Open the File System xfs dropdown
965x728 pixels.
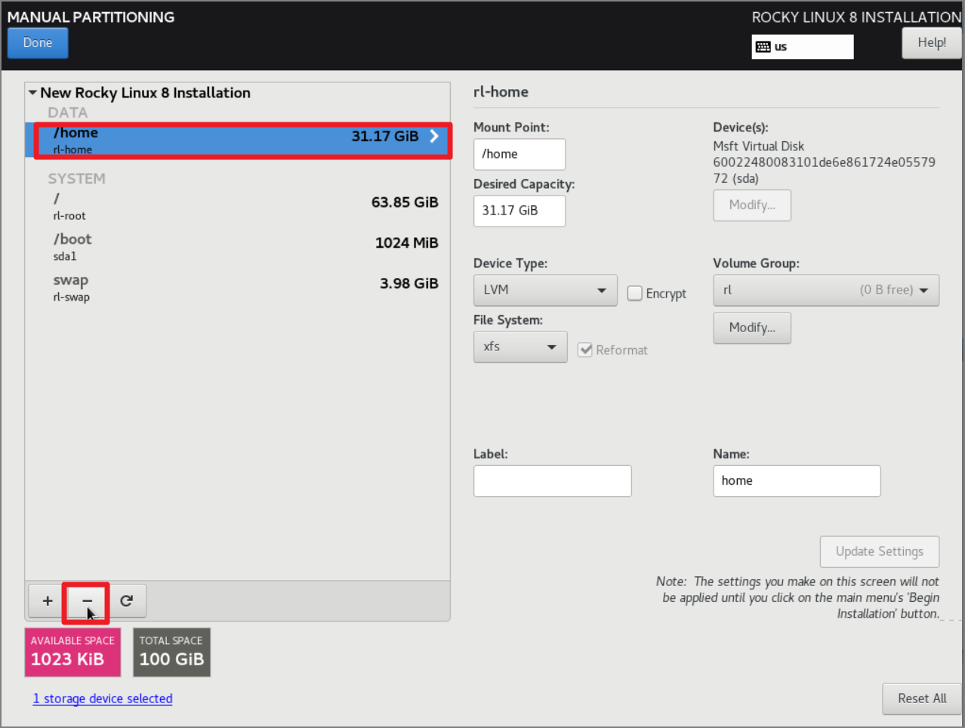[520, 347]
